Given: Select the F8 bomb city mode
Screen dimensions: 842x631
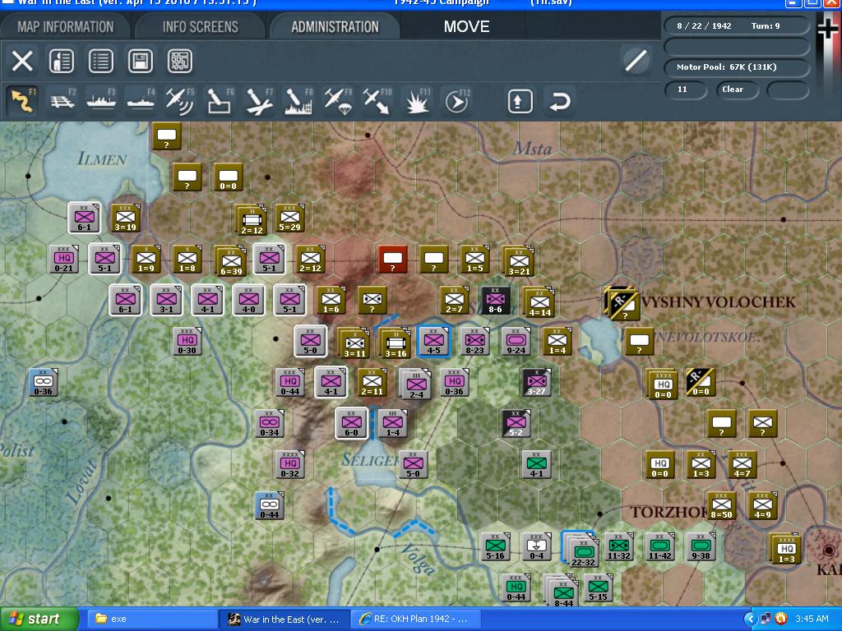Looking at the screenshot, I should tap(298, 101).
